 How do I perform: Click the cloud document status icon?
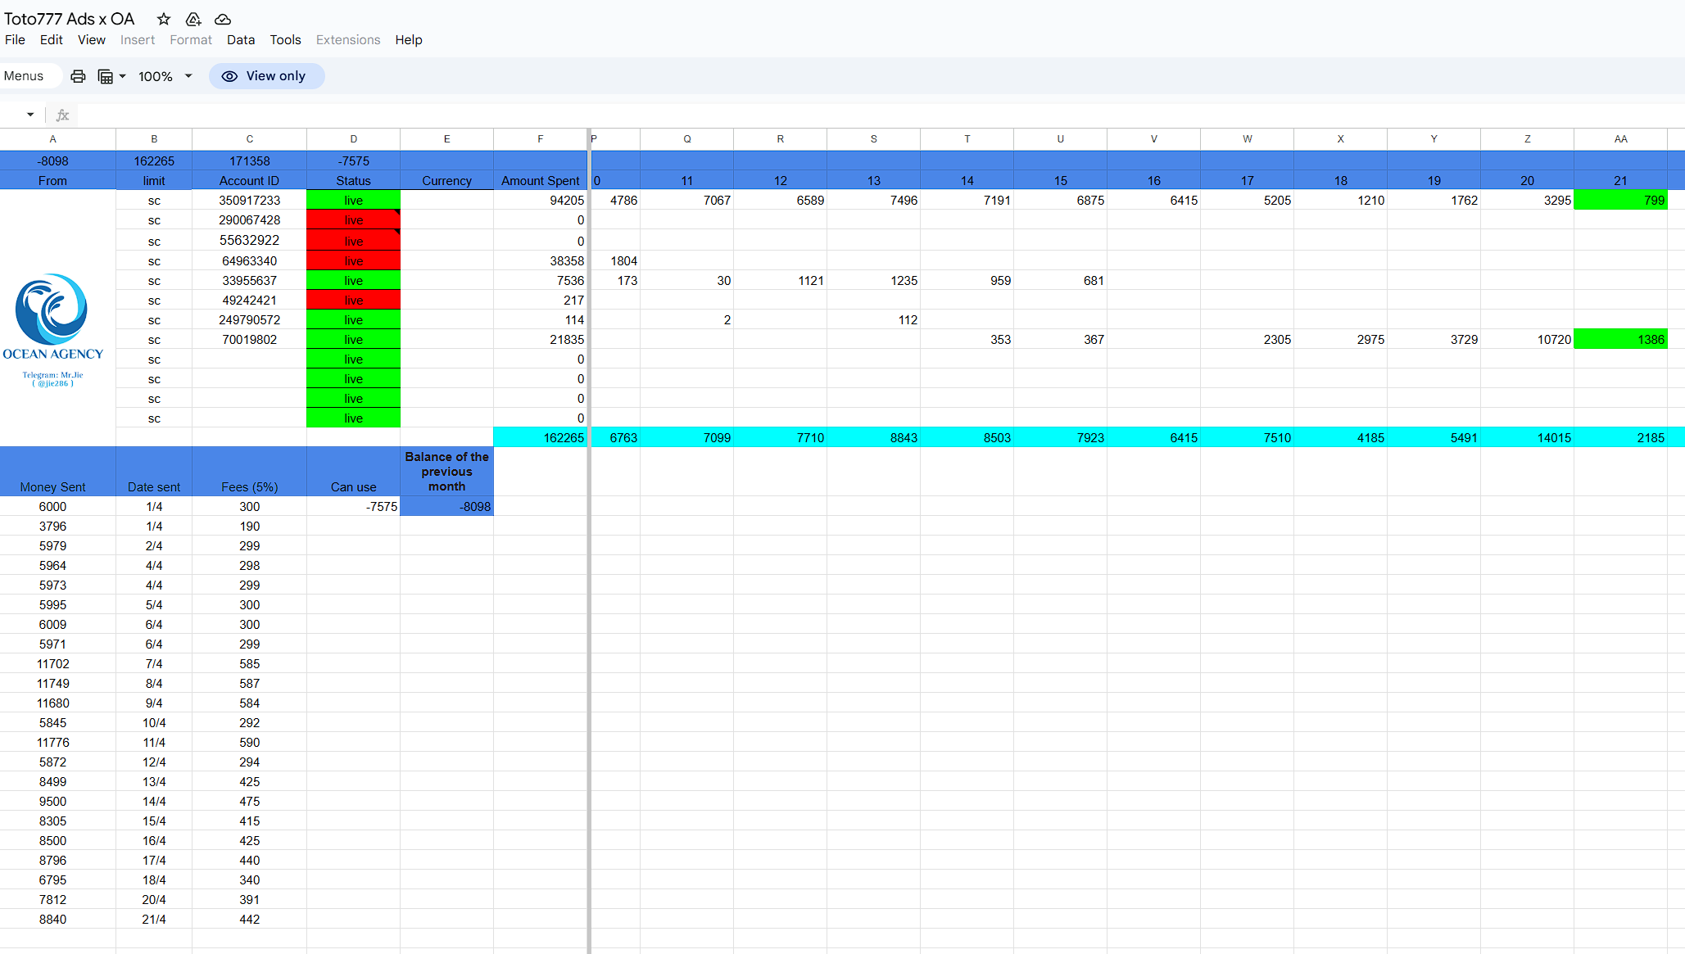223,19
